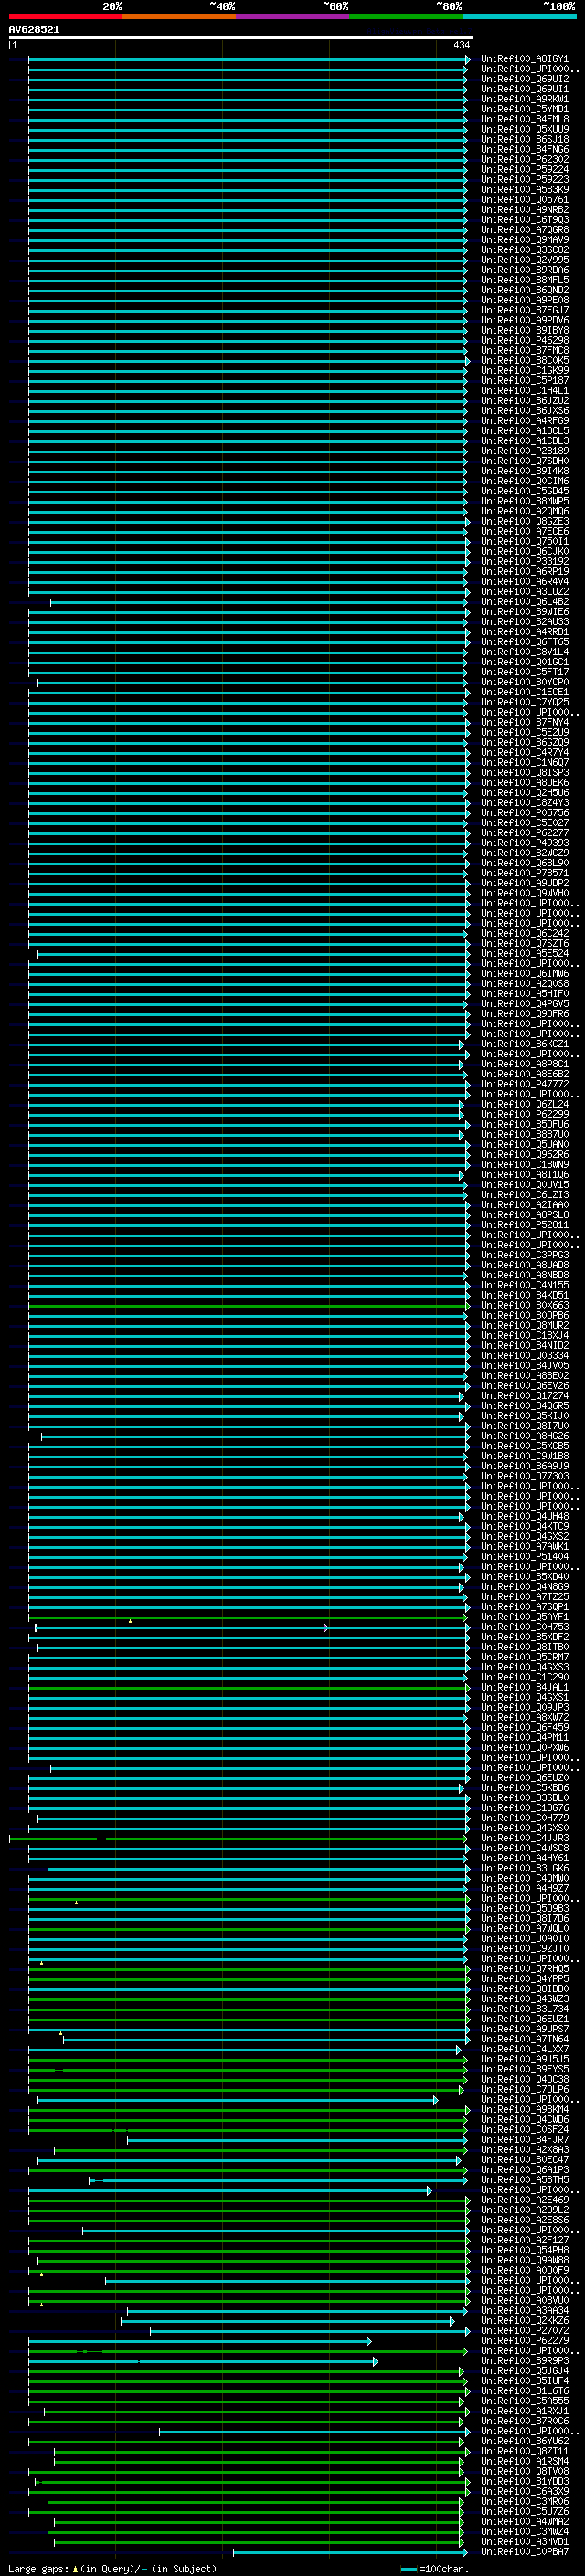Click the red ~20% identity legend segment
Viewport: 585px width, 2576px height.
click(65, 16)
